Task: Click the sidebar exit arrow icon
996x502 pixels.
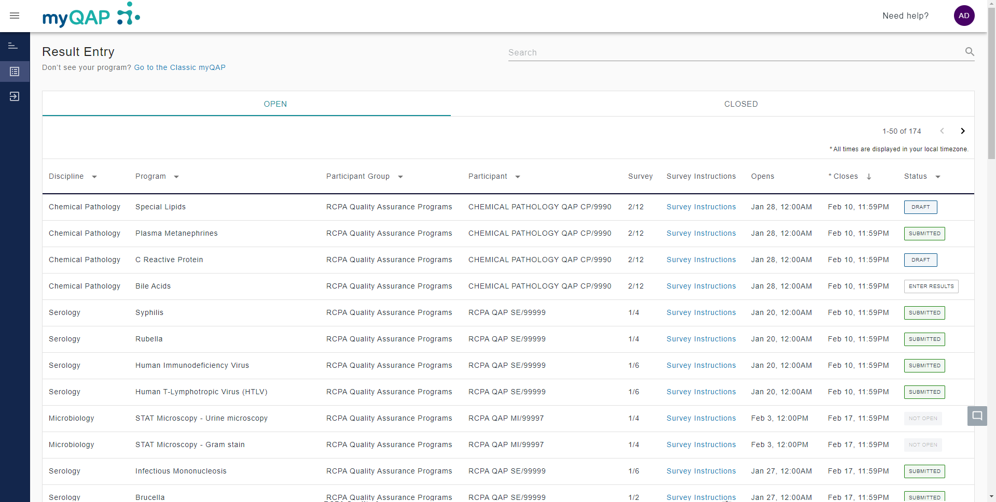Action: pyautogui.click(x=15, y=96)
